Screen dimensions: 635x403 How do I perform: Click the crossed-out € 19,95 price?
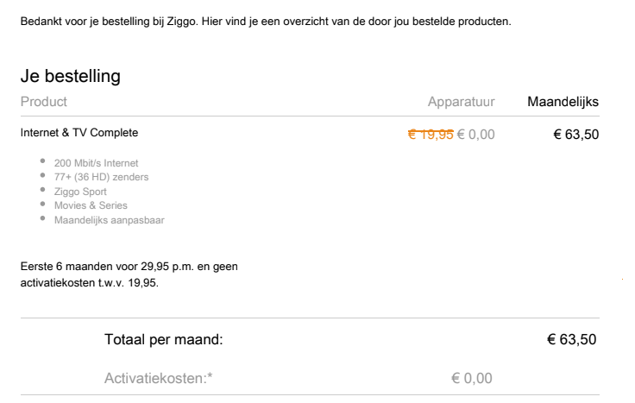[431, 134]
